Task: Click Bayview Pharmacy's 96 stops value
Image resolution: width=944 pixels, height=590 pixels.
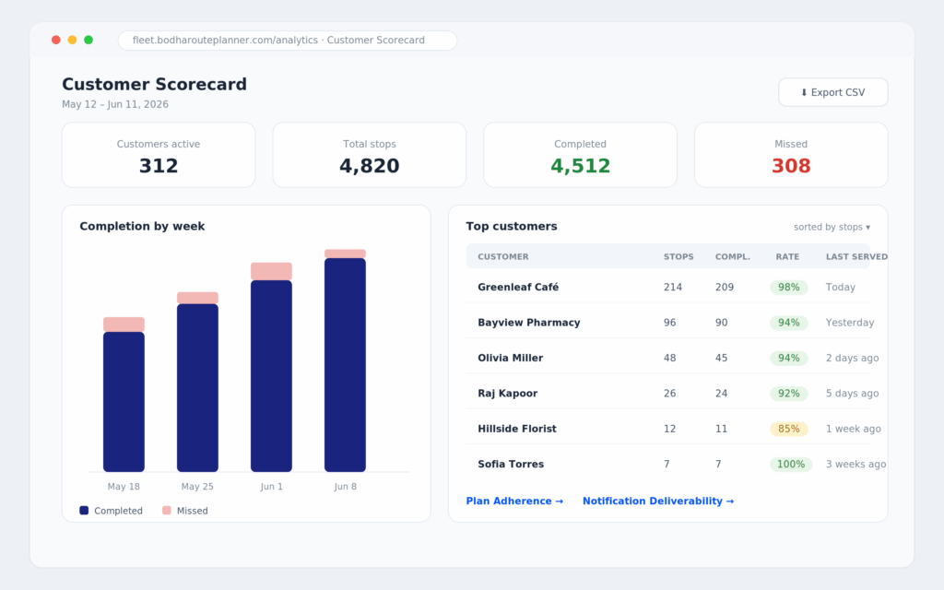Action: point(669,323)
